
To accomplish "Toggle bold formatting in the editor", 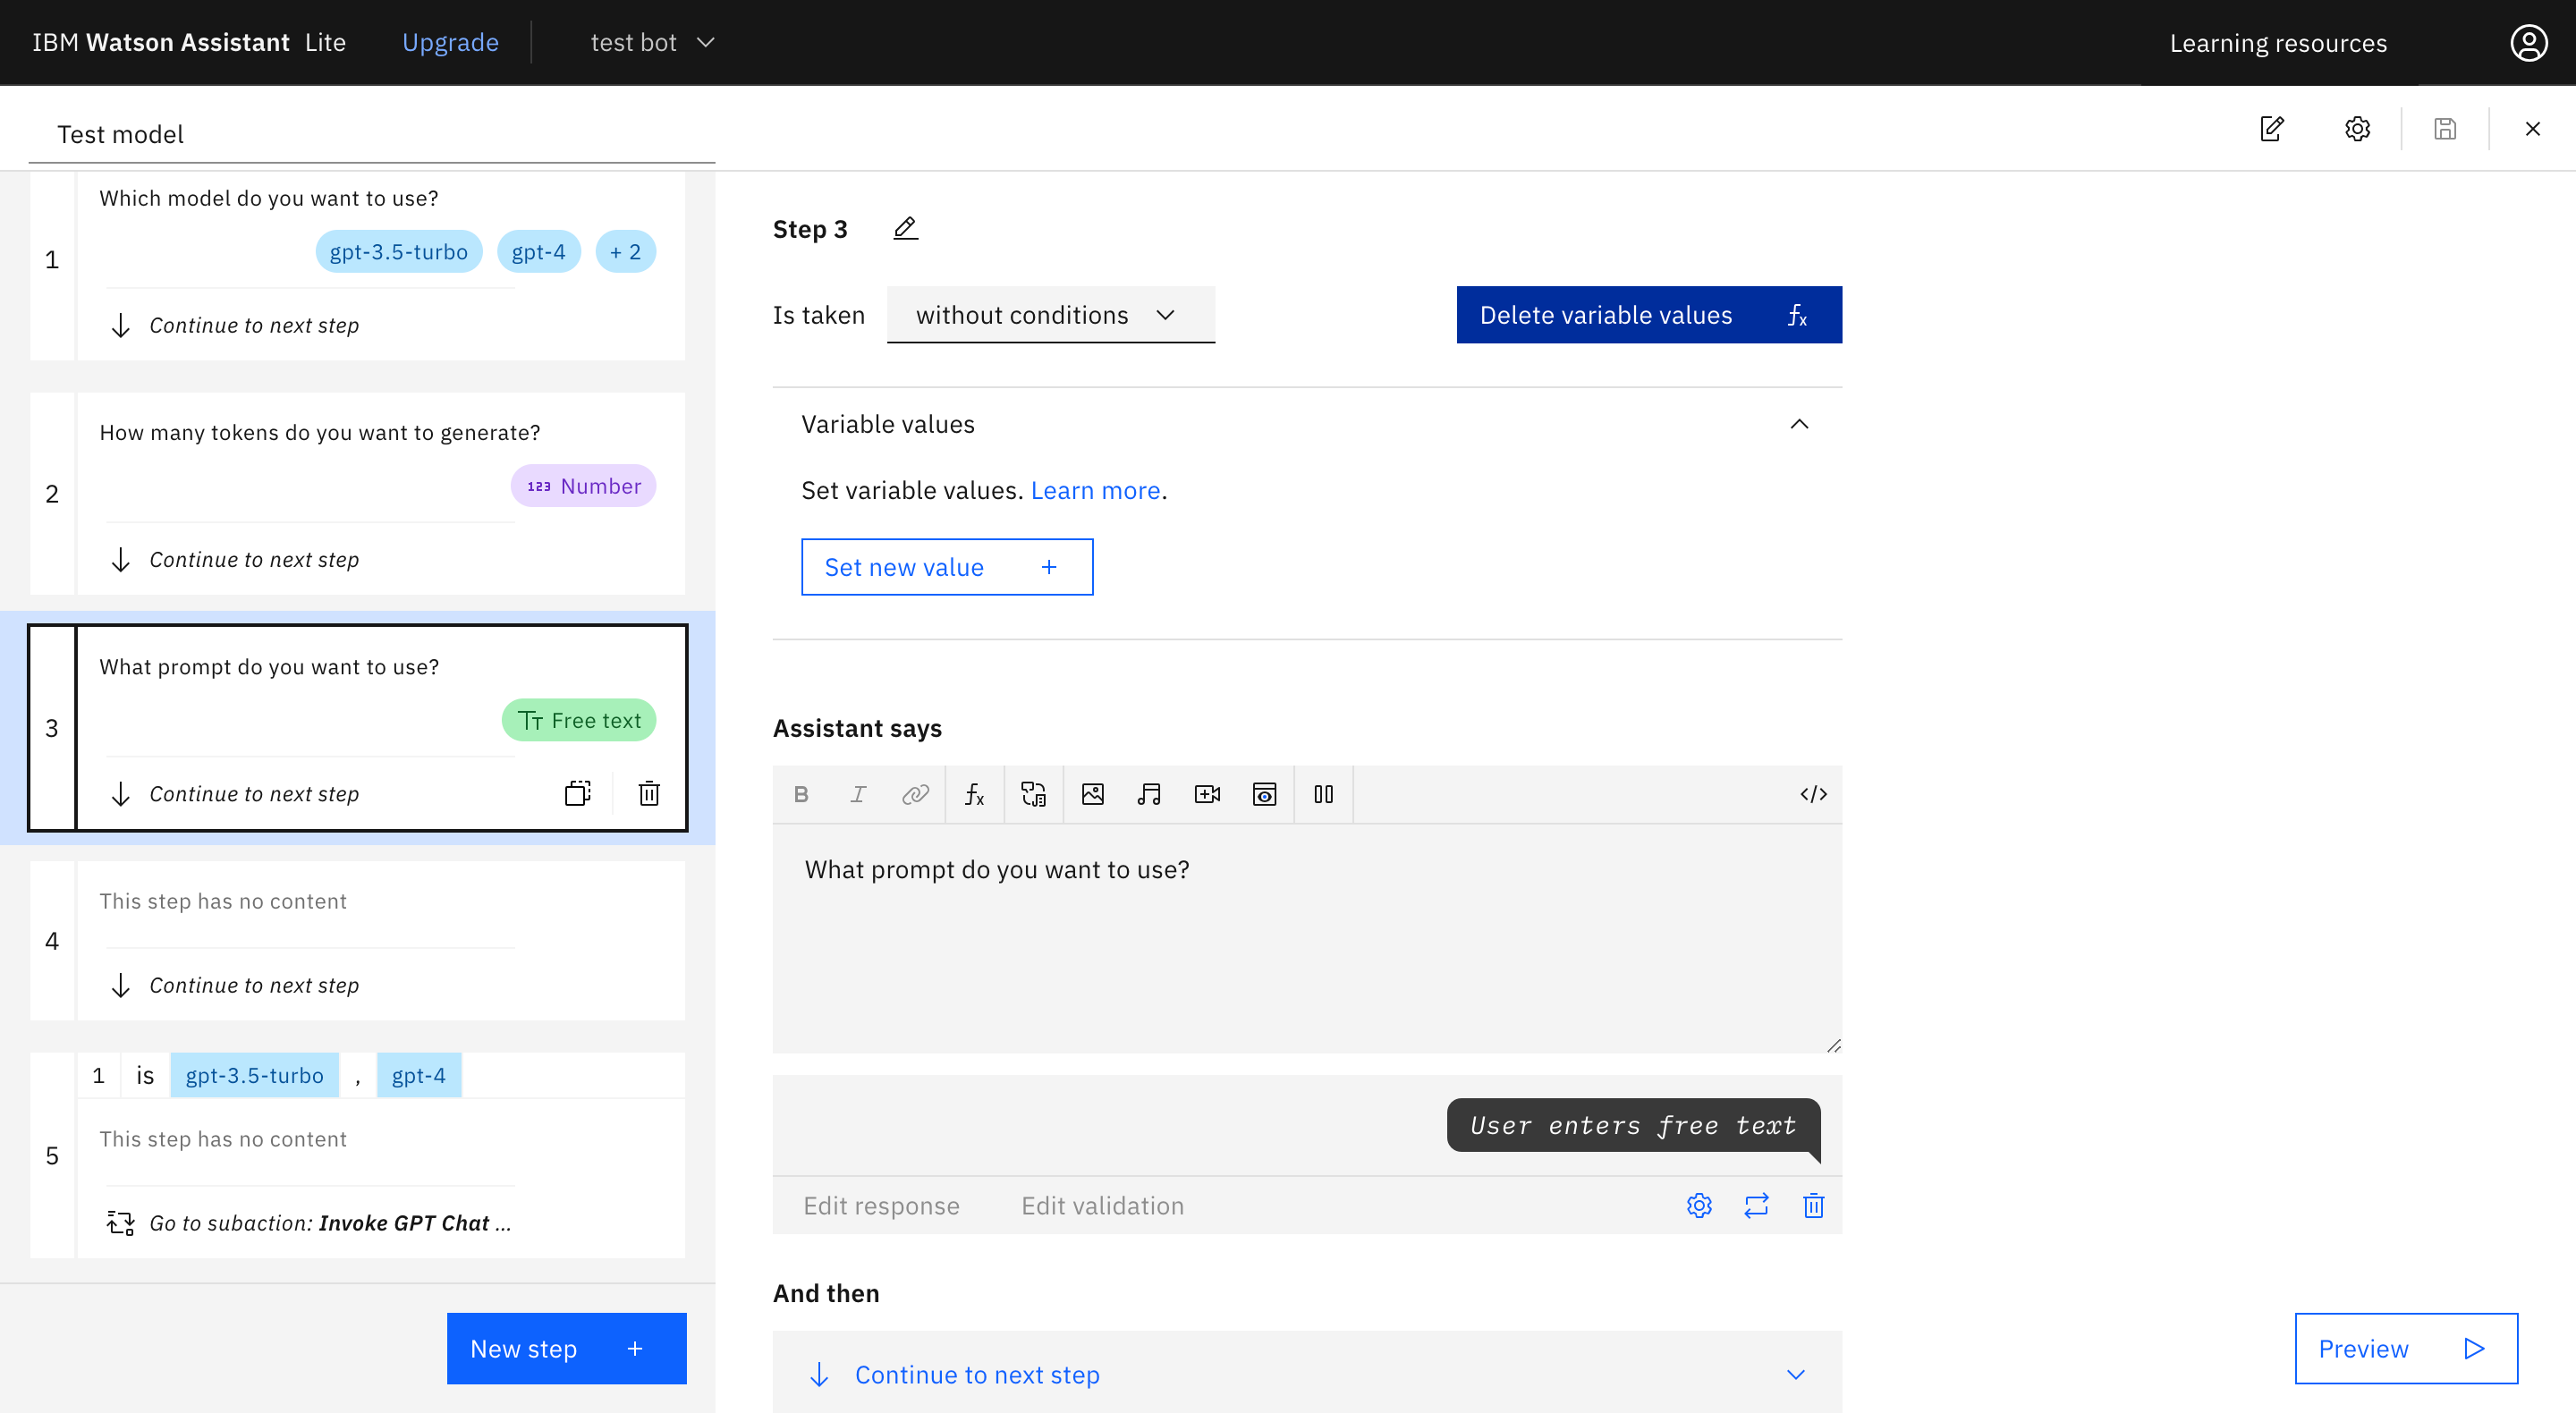I will (x=801, y=794).
